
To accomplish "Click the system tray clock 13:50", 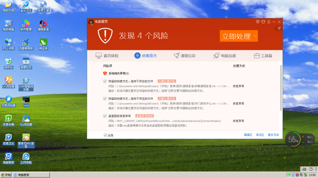I will 312,175.
